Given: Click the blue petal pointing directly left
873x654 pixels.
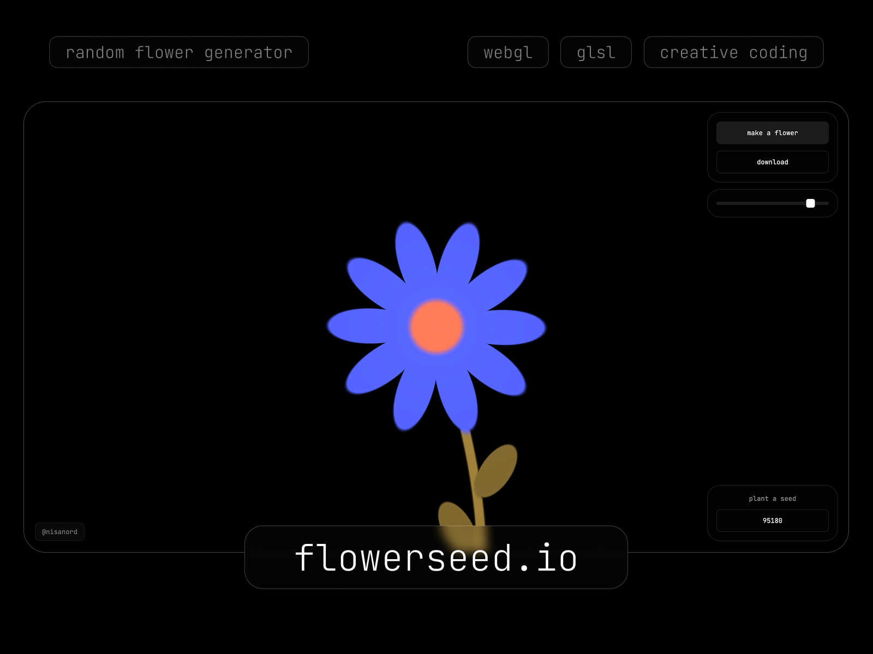Looking at the screenshot, I should pyautogui.click(x=360, y=326).
